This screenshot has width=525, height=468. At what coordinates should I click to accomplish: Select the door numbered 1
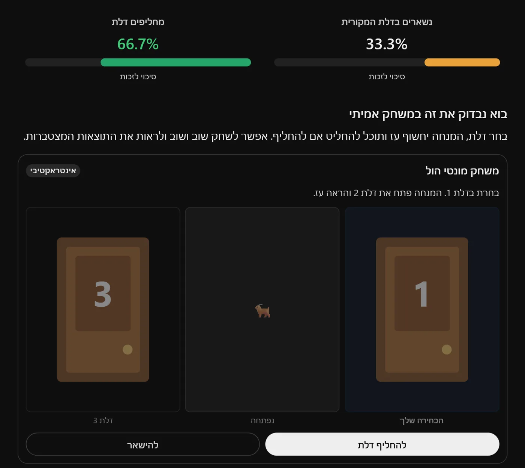pos(422,310)
